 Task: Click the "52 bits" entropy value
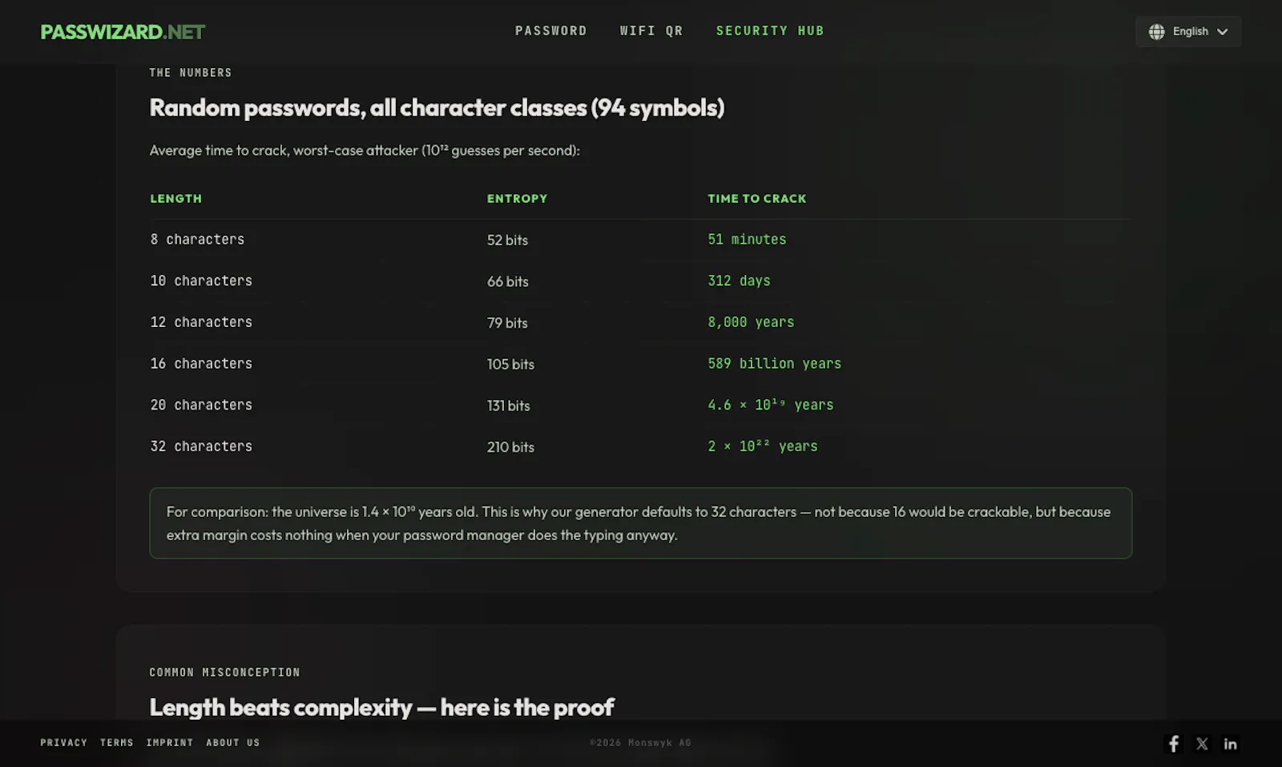click(507, 240)
